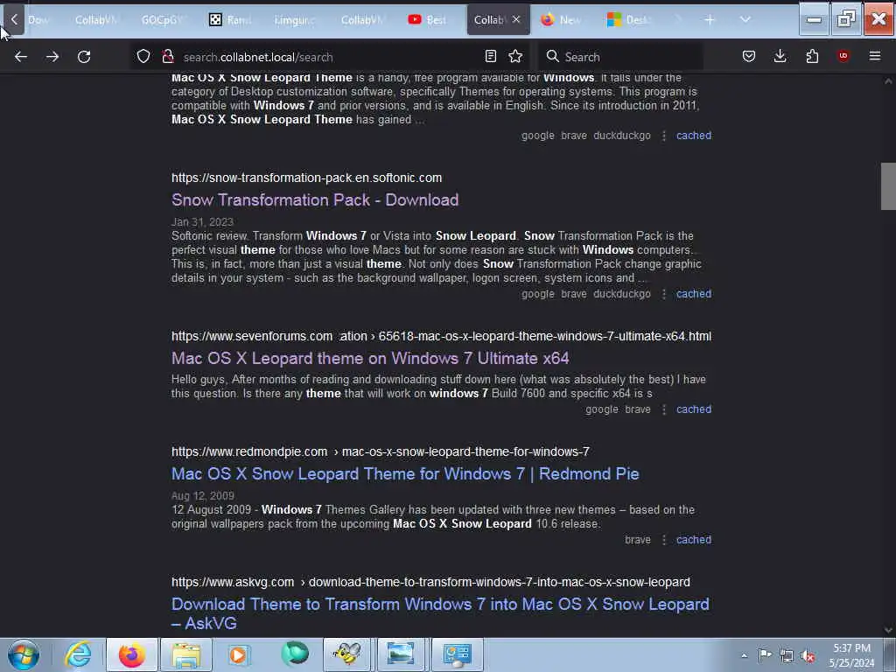The height and width of the screenshot is (672, 896).
Task: Open the control panel taskbar window
Action: coord(457,654)
